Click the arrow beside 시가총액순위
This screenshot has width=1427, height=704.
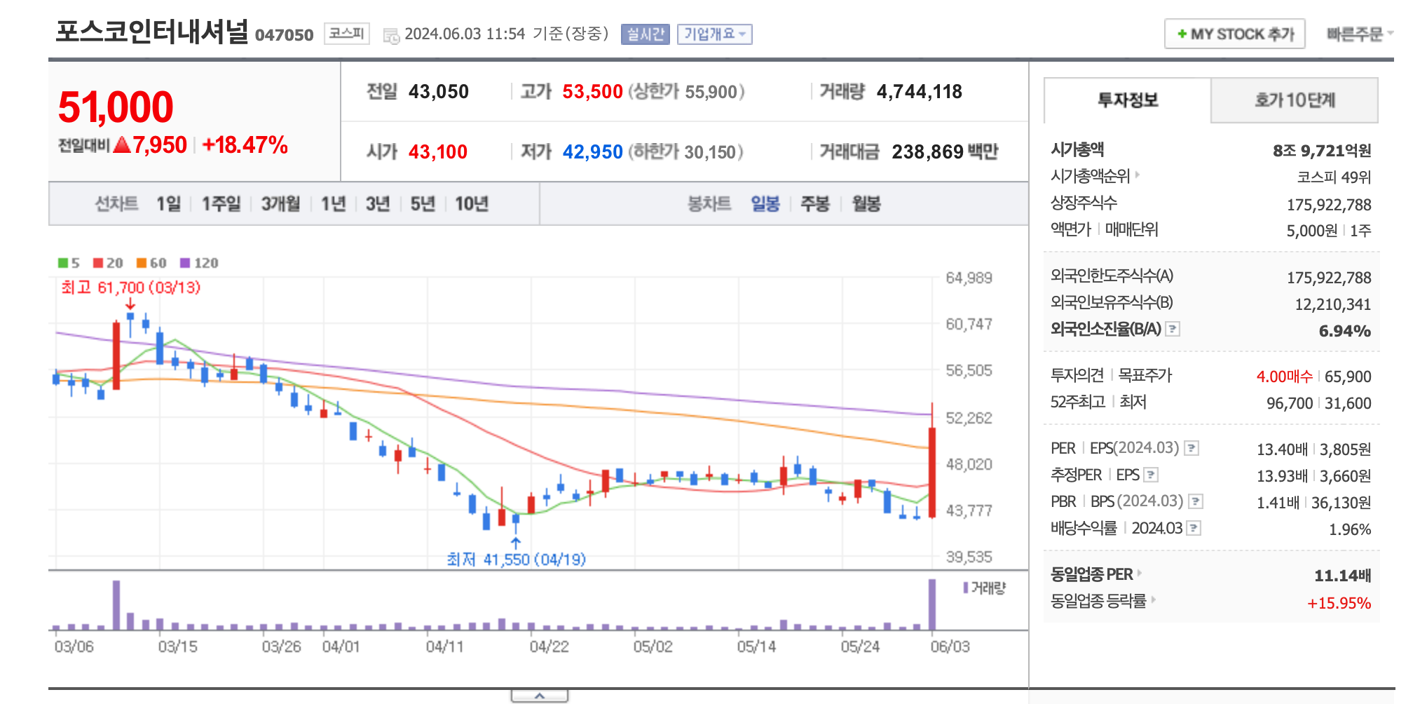pyautogui.click(x=1138, y=175)
